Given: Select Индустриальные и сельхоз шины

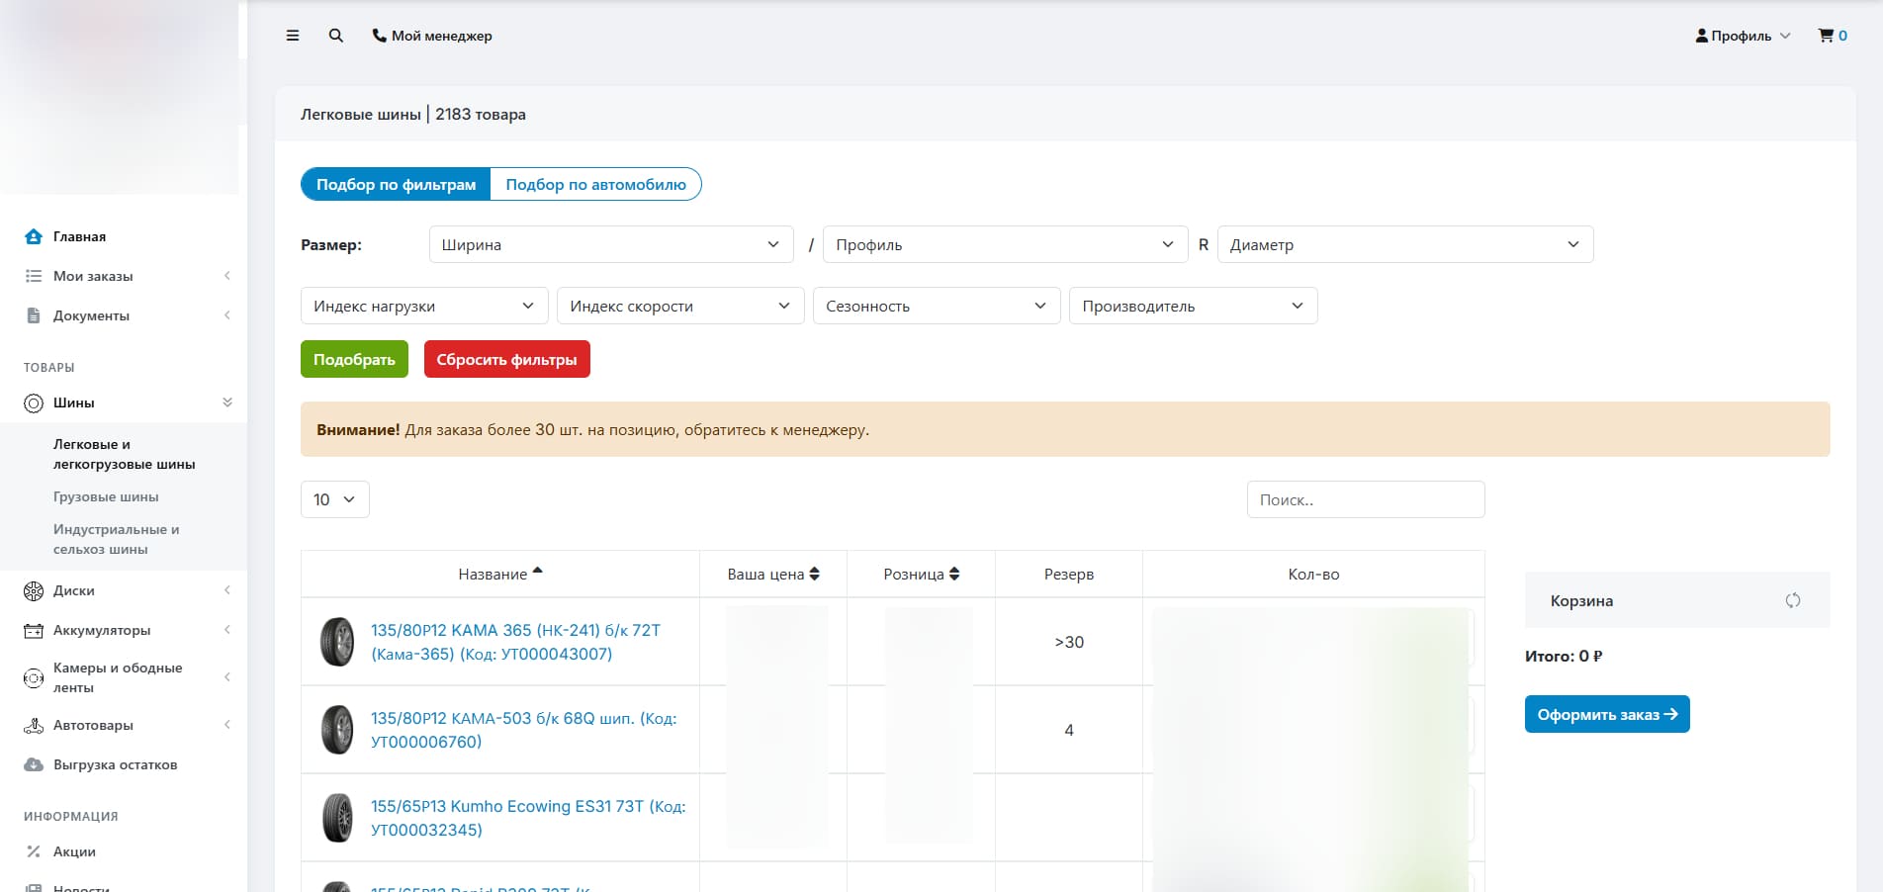Looking at the screenshot, I should point(117,539).
